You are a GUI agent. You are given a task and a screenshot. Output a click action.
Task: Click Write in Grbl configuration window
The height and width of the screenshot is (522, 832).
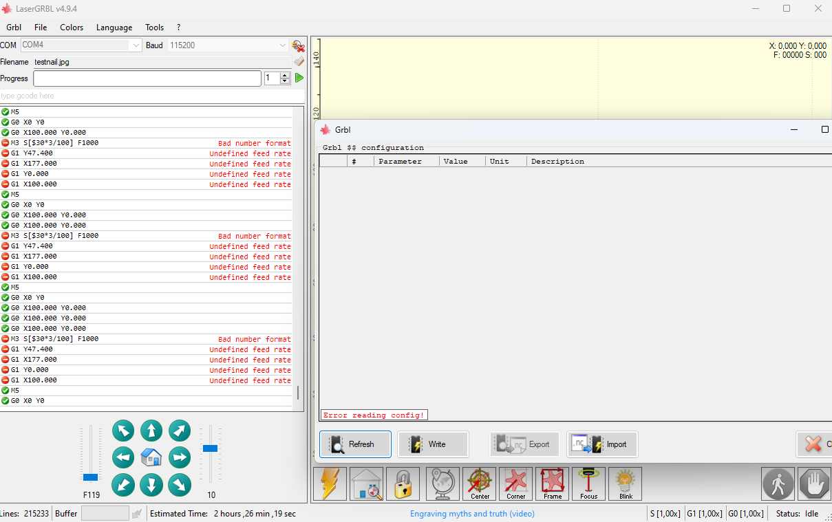[x=433, y=444]
